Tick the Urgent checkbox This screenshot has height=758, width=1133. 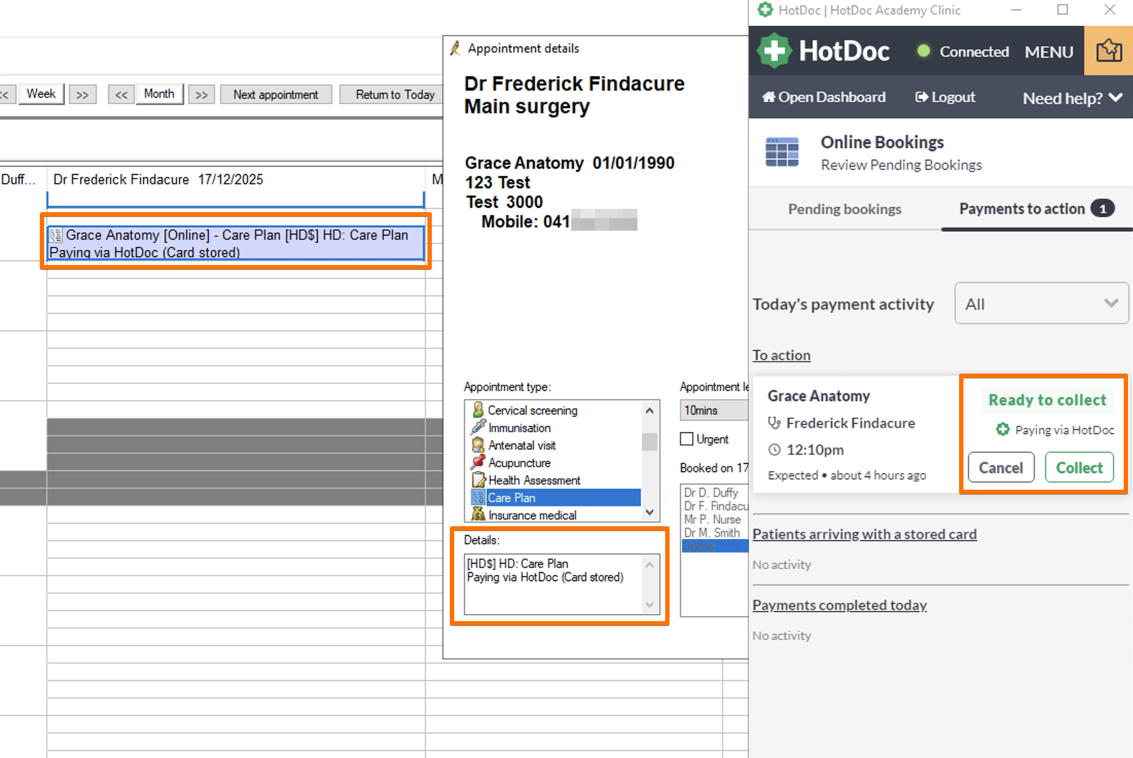point(686,439)
